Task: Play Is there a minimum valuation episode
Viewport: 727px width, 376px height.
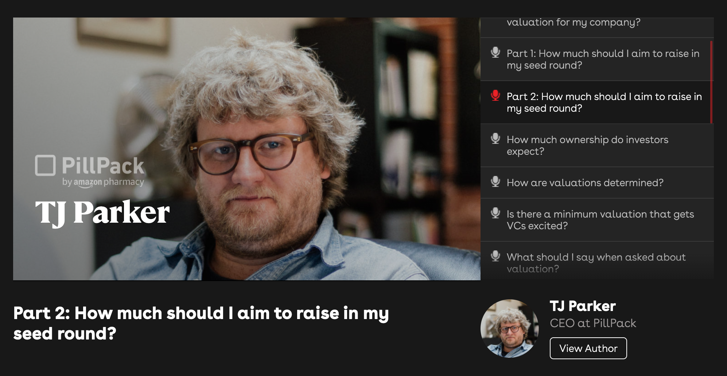Action: (x=597, y=220)
